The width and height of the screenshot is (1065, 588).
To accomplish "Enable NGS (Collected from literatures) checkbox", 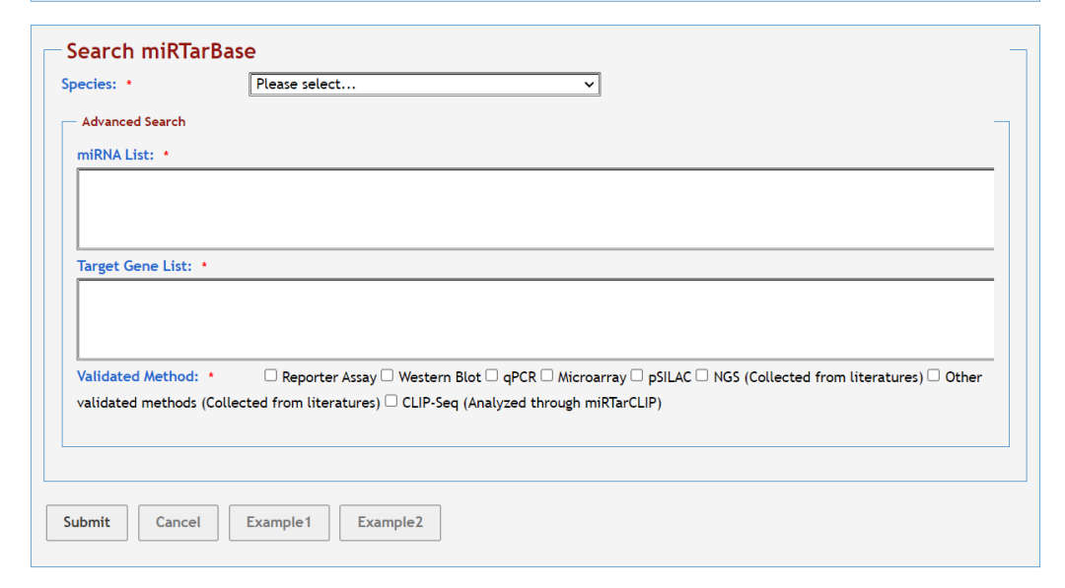I will point(702,376).
